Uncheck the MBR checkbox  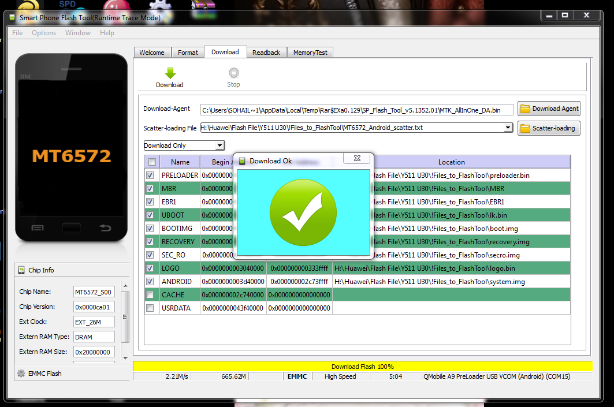coord(150,189)
